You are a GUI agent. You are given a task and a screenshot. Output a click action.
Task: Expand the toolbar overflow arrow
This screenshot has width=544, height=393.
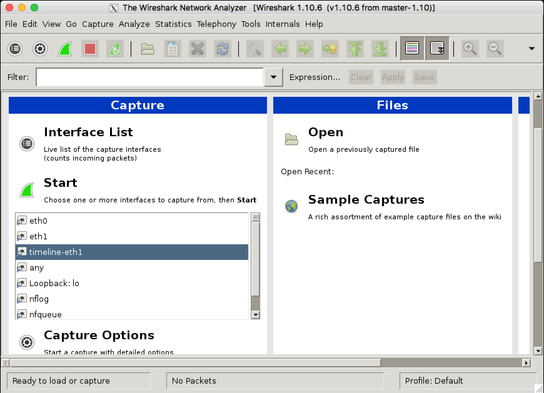pos(531,48)
